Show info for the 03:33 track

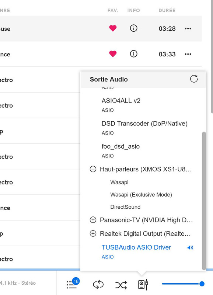point(133,54)
